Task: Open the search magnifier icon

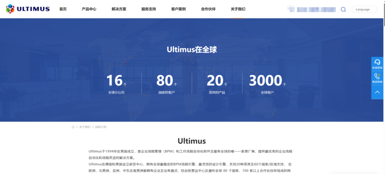Action: coord(343,9)
